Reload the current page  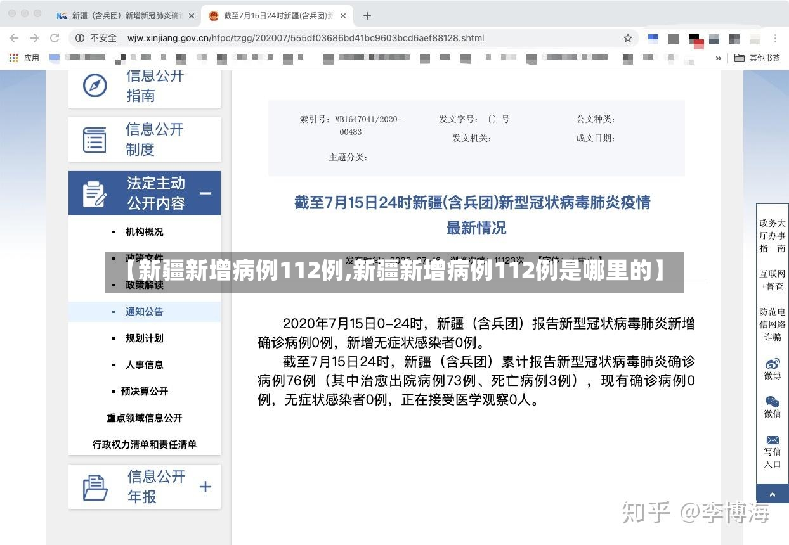tap(55, 38)
